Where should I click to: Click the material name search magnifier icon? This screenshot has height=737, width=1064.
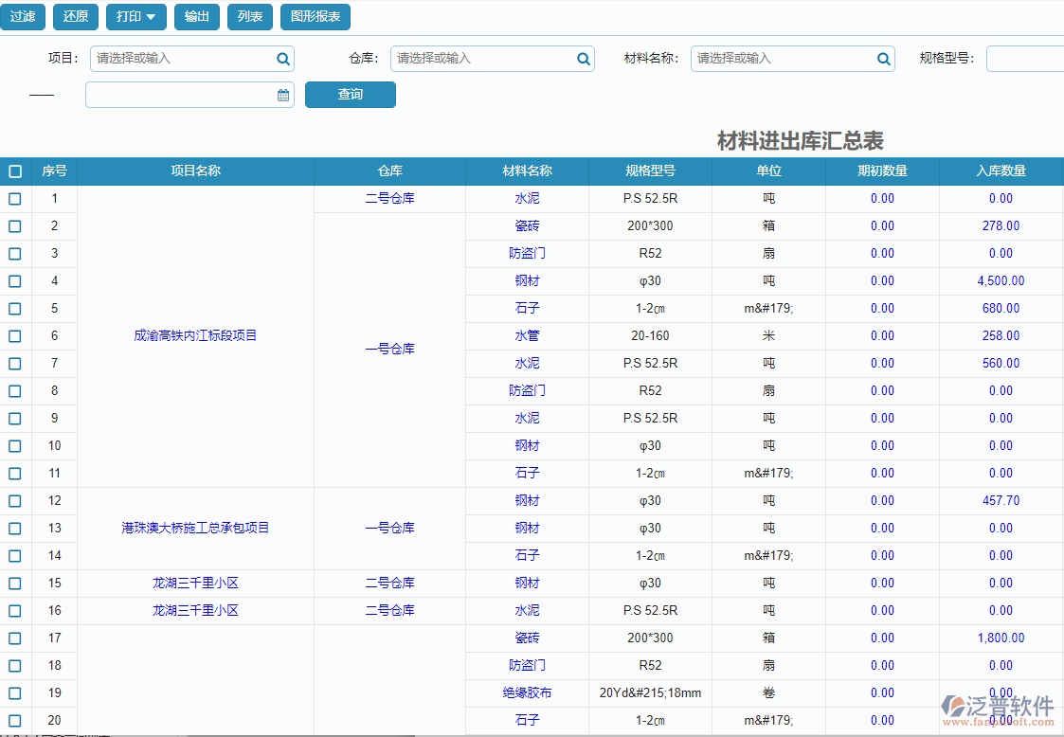coord(883,58)
